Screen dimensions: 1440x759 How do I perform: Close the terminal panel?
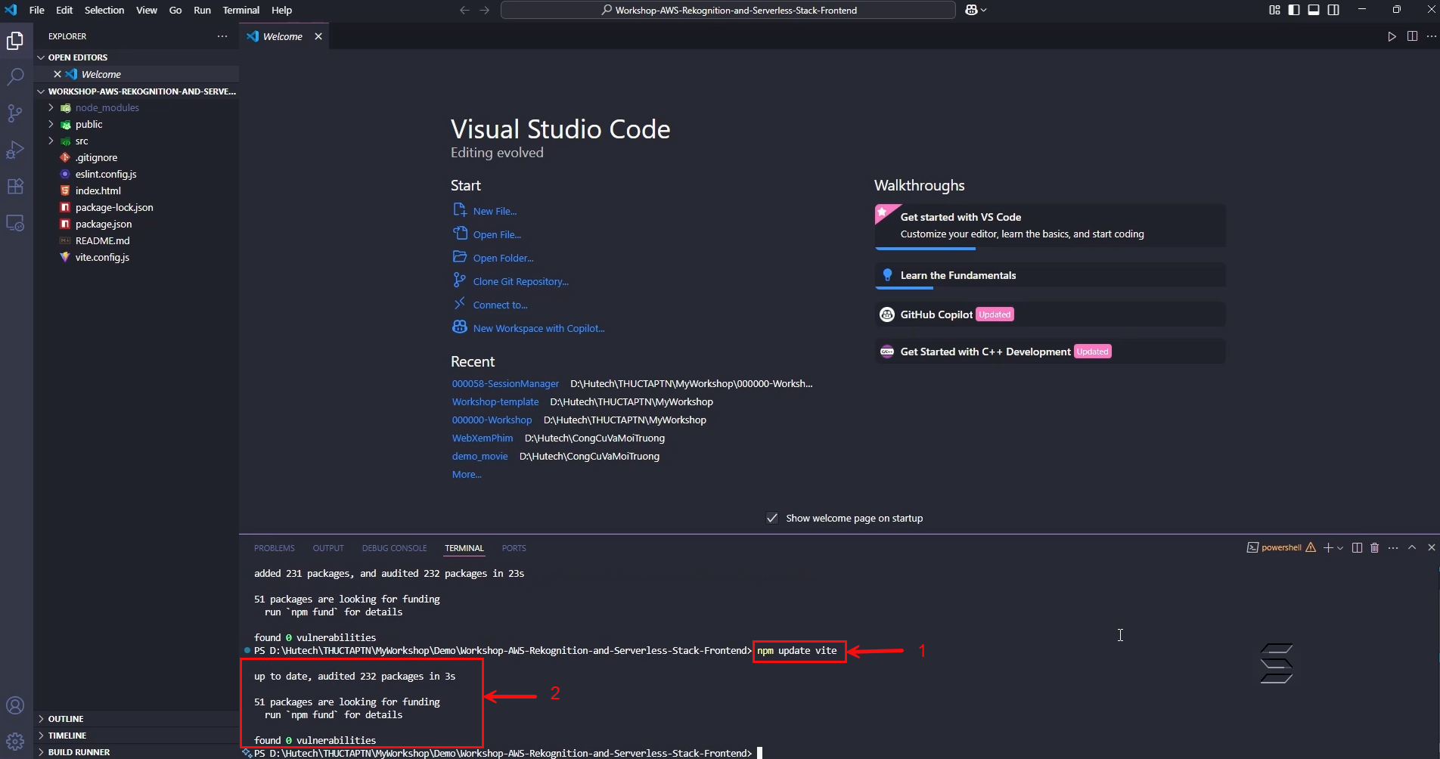coord(1431,547)
